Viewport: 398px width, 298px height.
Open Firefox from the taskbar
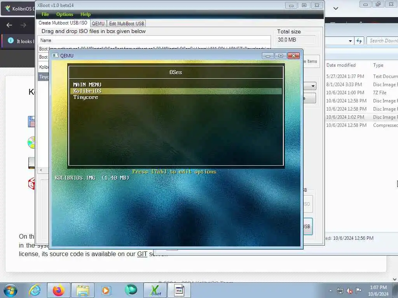click(x=58, y=290)
